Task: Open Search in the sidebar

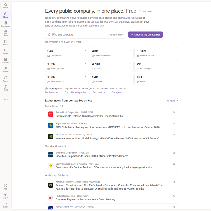Action: pyautogui.click(x=6, y=6)
